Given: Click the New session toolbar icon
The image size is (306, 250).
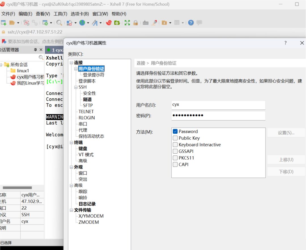Looking at the screenshot, I should tap(3, 23).
